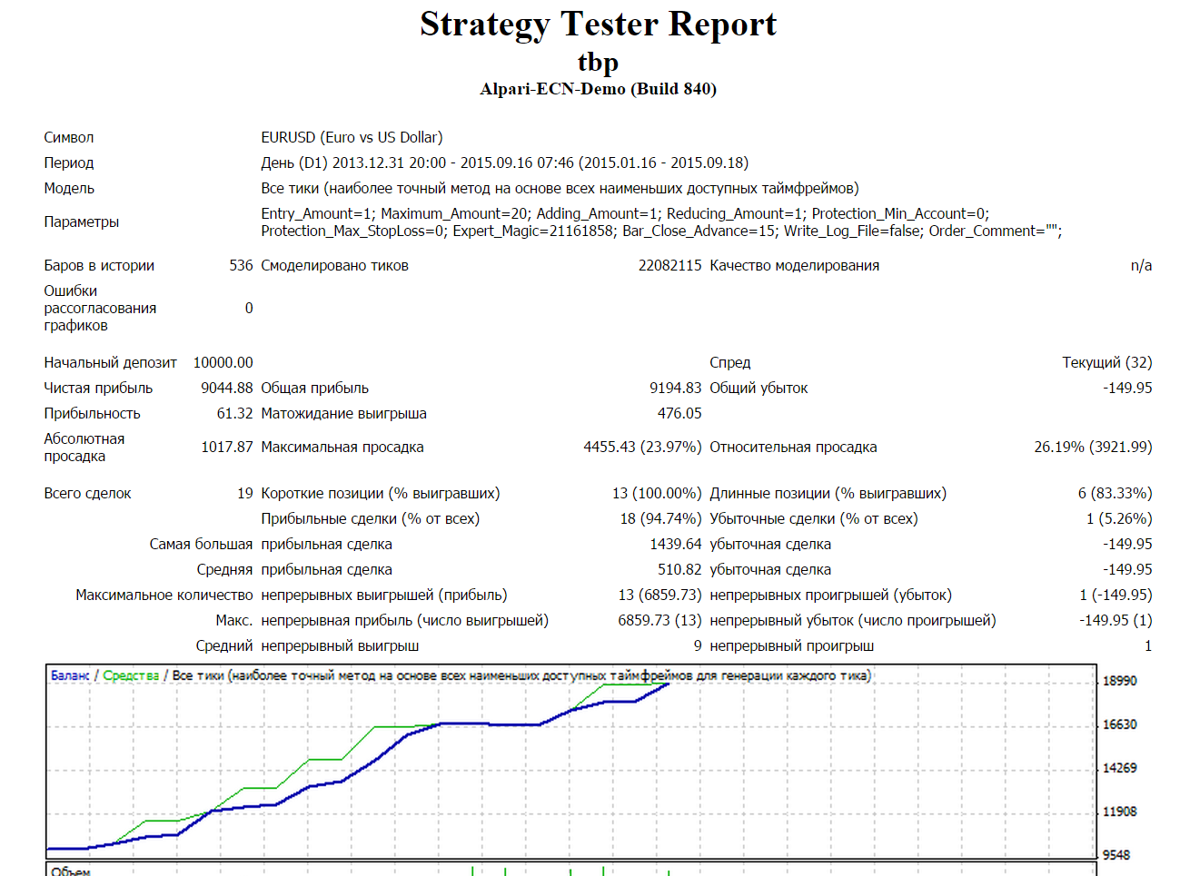Viewport: 1180px width, 876px height.
Task: Click the short positions value '13 (100.00%)'
Action: (x=657, y=493)
